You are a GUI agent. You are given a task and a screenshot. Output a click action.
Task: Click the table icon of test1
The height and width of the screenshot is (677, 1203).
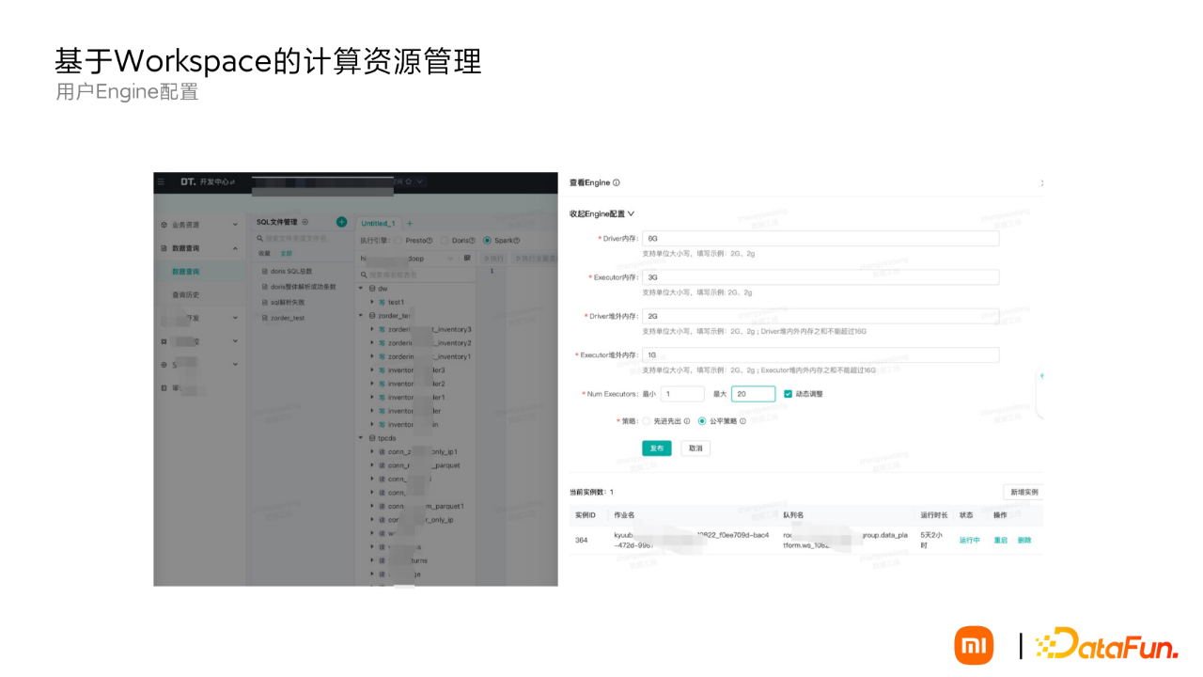coord(382,302)
